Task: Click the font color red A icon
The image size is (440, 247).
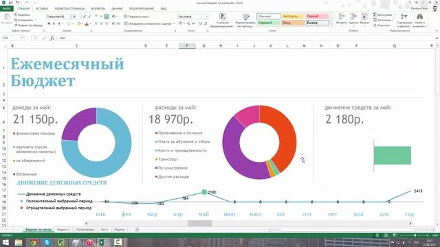Action: point(87,24)
